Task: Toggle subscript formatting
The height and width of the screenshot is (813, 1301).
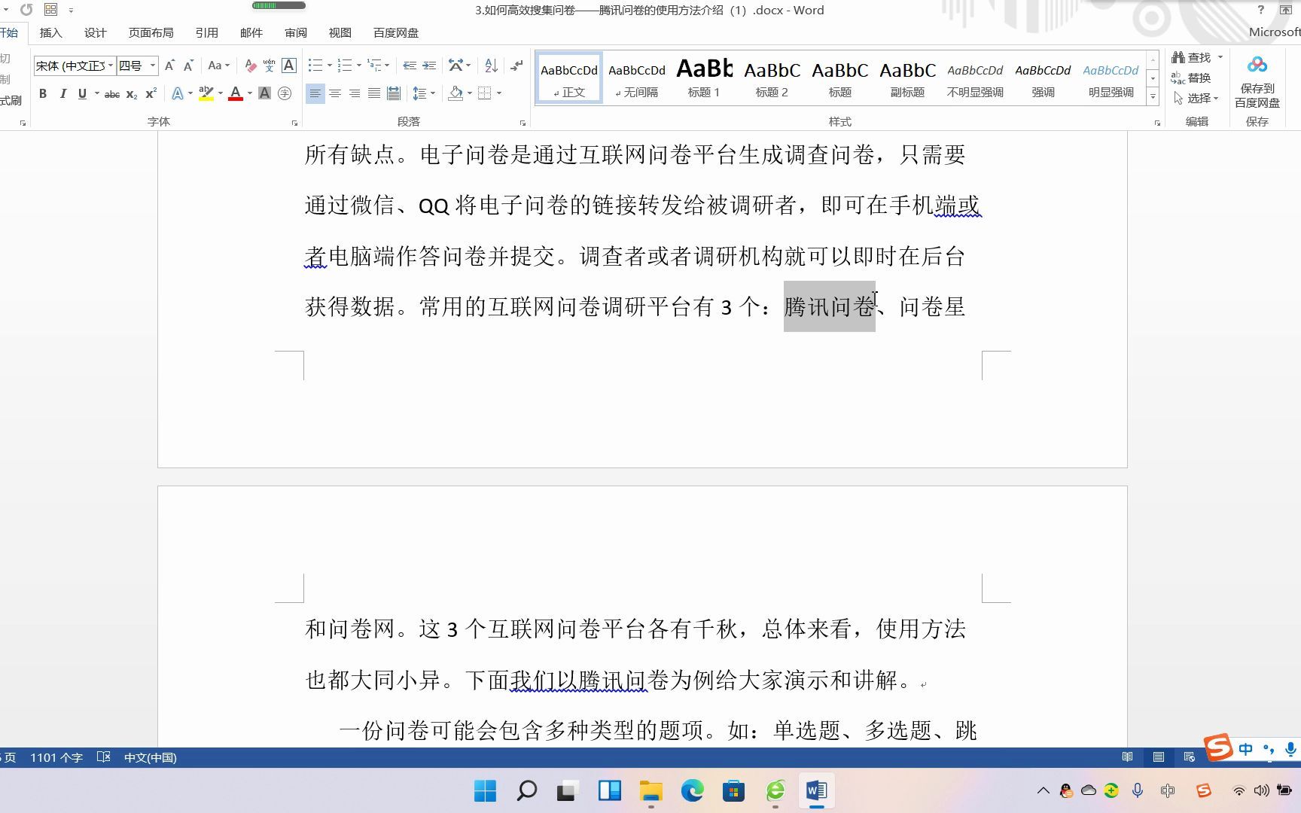Action: click(132, 94)
